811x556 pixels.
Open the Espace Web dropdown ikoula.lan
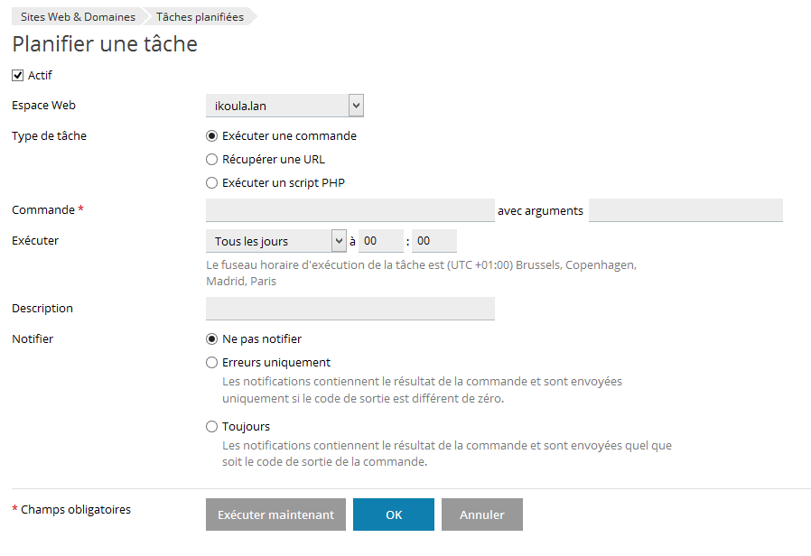click(x=277, y=106)
